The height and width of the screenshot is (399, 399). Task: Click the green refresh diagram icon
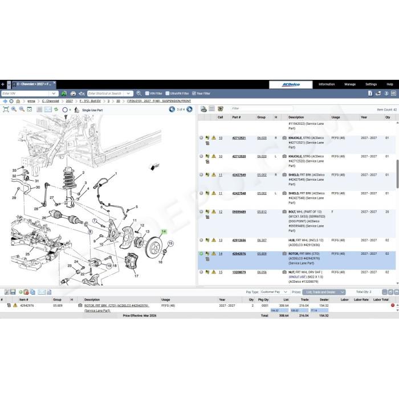click(56, 109)
